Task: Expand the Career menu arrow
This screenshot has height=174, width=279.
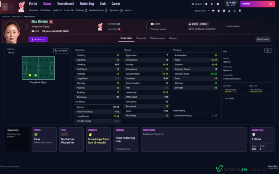Action: tap(123, 4)
